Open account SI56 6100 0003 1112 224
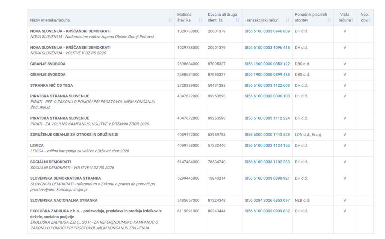This screenshot has width=385, height=239. tap(267, 118)
